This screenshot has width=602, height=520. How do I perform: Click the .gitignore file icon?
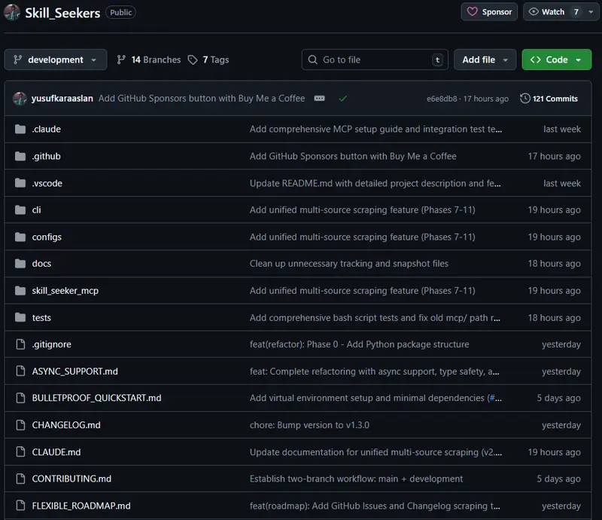(20, 344)
